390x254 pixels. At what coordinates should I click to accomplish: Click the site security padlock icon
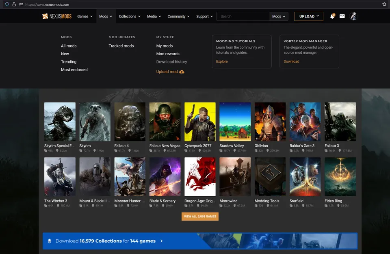[x=14, y=4]
